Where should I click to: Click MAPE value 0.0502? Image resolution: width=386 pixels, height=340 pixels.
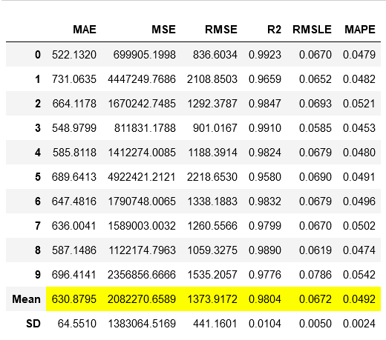(x=359, y=226)
